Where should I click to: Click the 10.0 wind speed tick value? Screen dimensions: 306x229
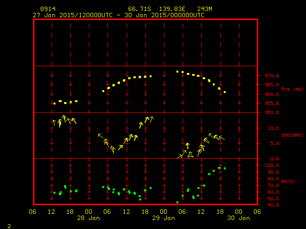pos(272,128)
